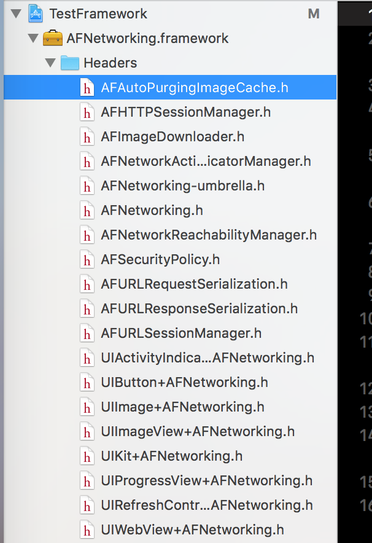This screenshot has width=372, height=543.
Task: Click header icon beside AFNetworkReachabilityManager.h
Action: pos(87,235)
